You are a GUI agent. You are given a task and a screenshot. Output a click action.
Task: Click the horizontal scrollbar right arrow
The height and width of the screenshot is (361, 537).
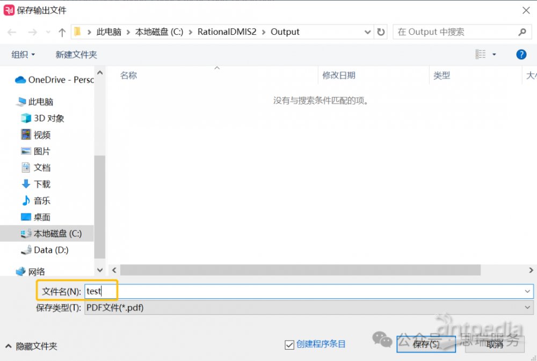point(531,270)
